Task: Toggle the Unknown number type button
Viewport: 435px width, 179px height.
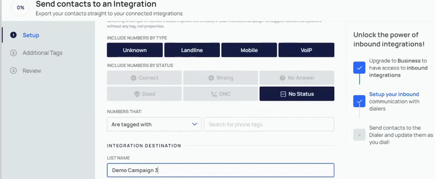Action: (135, 50)
